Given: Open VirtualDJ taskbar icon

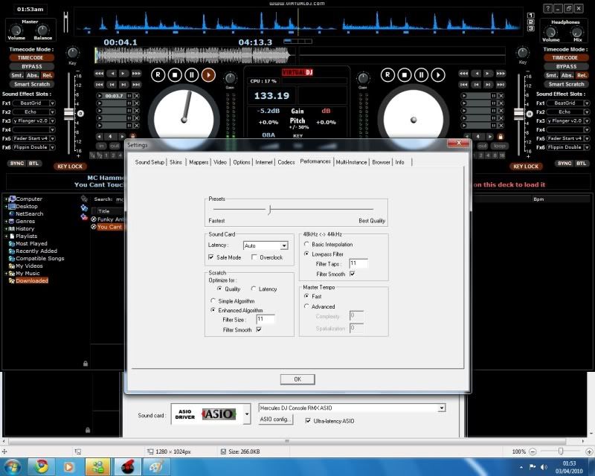Looking at the screenshot, I should (128, 466).
